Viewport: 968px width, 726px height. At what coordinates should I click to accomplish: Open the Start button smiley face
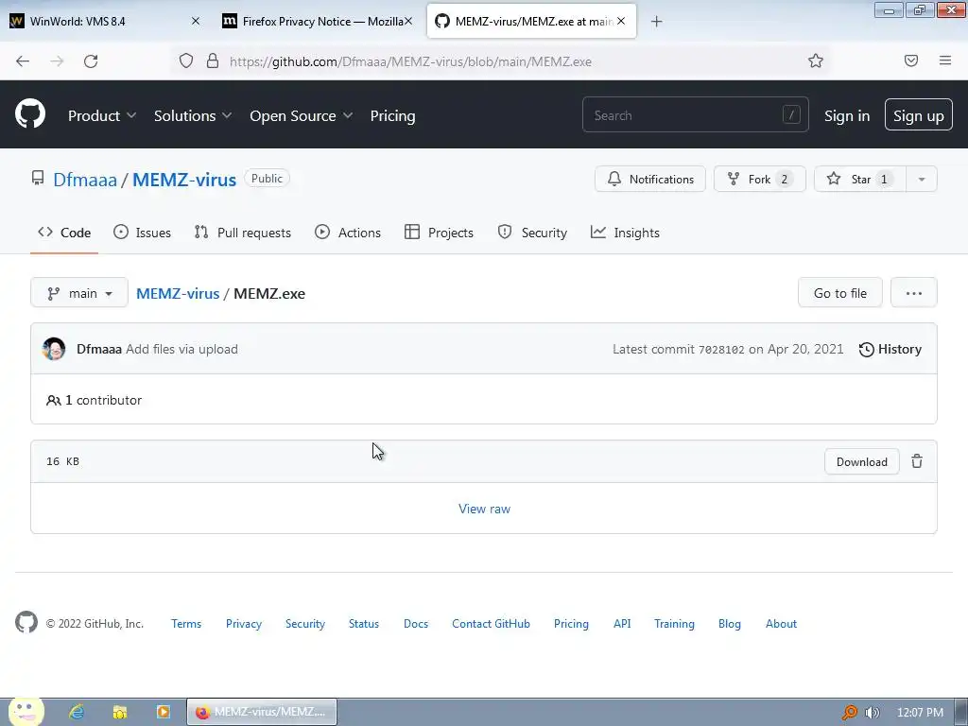pos(26,712)
